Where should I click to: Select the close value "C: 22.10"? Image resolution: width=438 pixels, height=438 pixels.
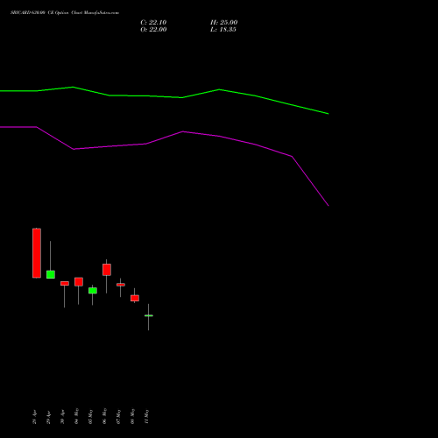[x=153, y=23]
